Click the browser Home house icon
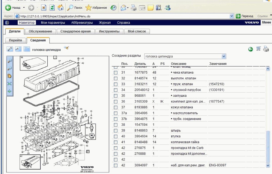 coord(61,8)
